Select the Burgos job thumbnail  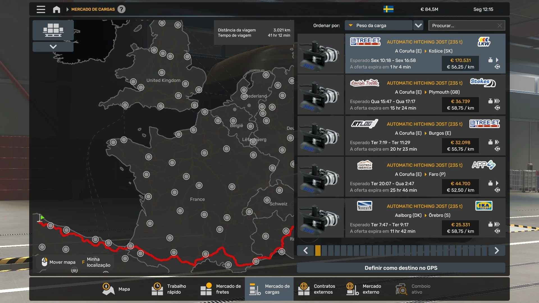click(x=321, y=136)
